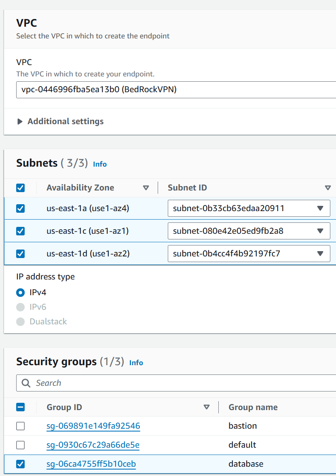Image resolution: width=336 pixels, height=476 pixels.
Task: Sort table by Group name header
Action: 253,407
